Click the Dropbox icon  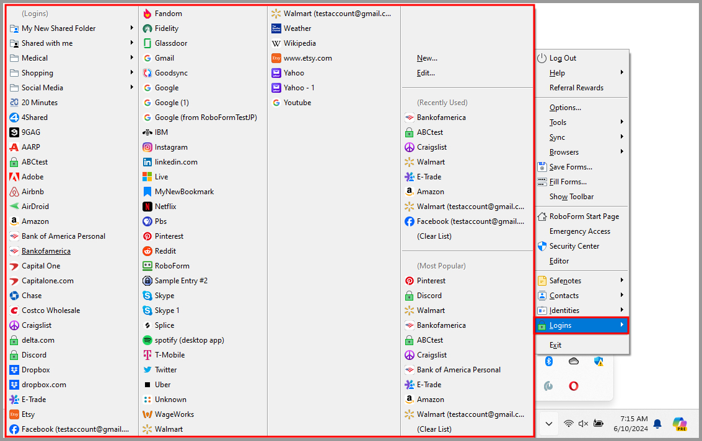pyautogui.click(x=14, y=370)
